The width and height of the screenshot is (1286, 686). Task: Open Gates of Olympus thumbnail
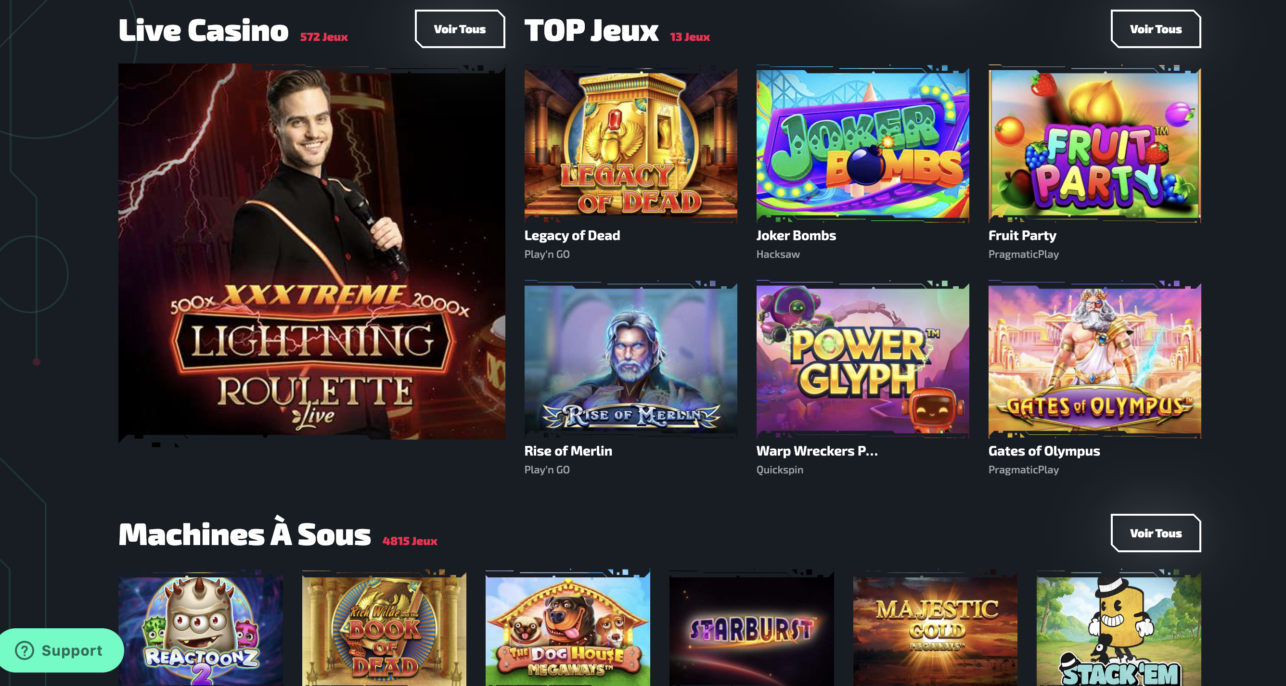pyautogui.click(x=1094, y=359)
